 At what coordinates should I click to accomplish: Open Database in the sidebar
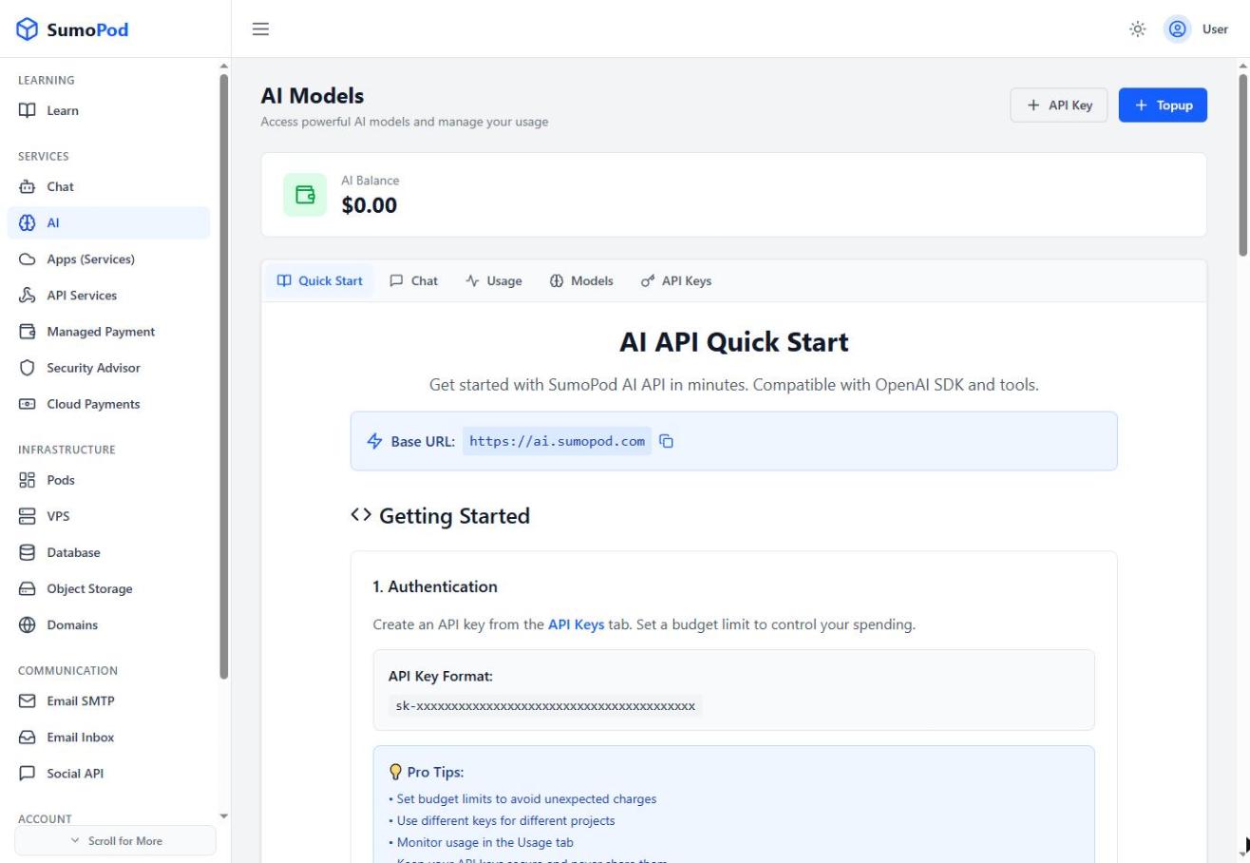(x=108, y=552)
